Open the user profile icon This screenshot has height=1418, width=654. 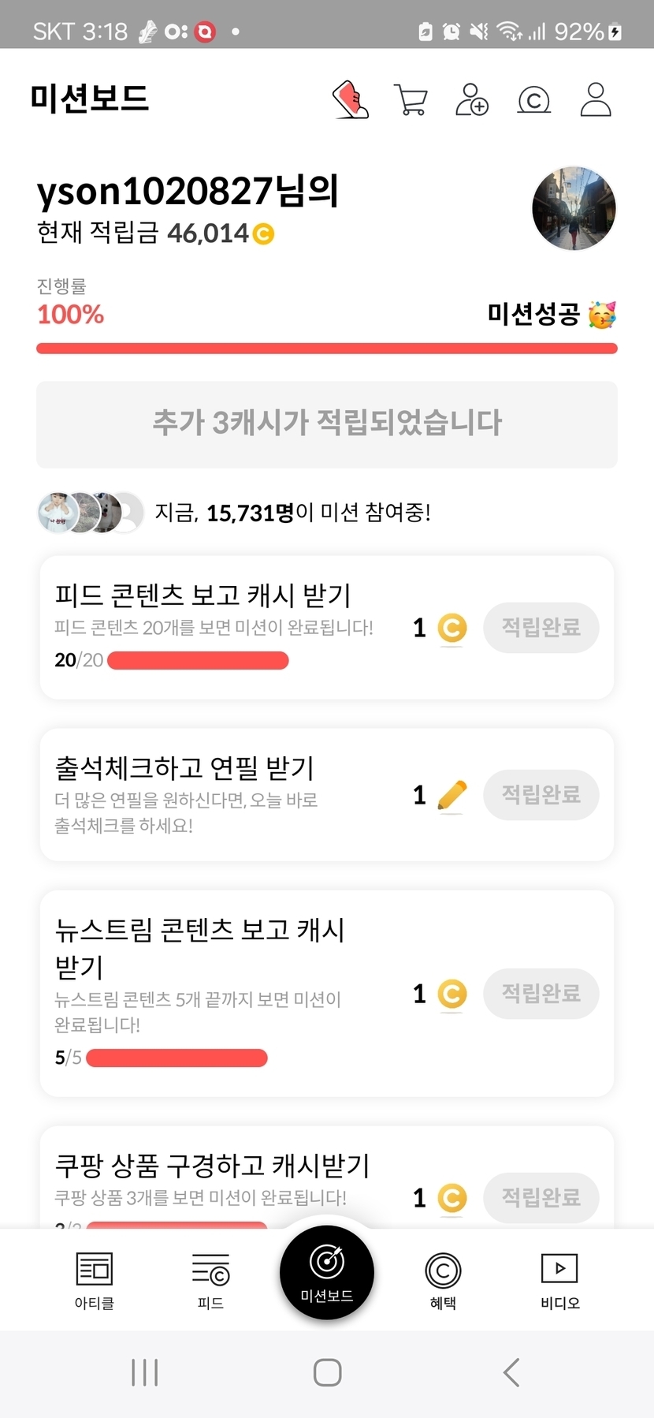(596, 100)
